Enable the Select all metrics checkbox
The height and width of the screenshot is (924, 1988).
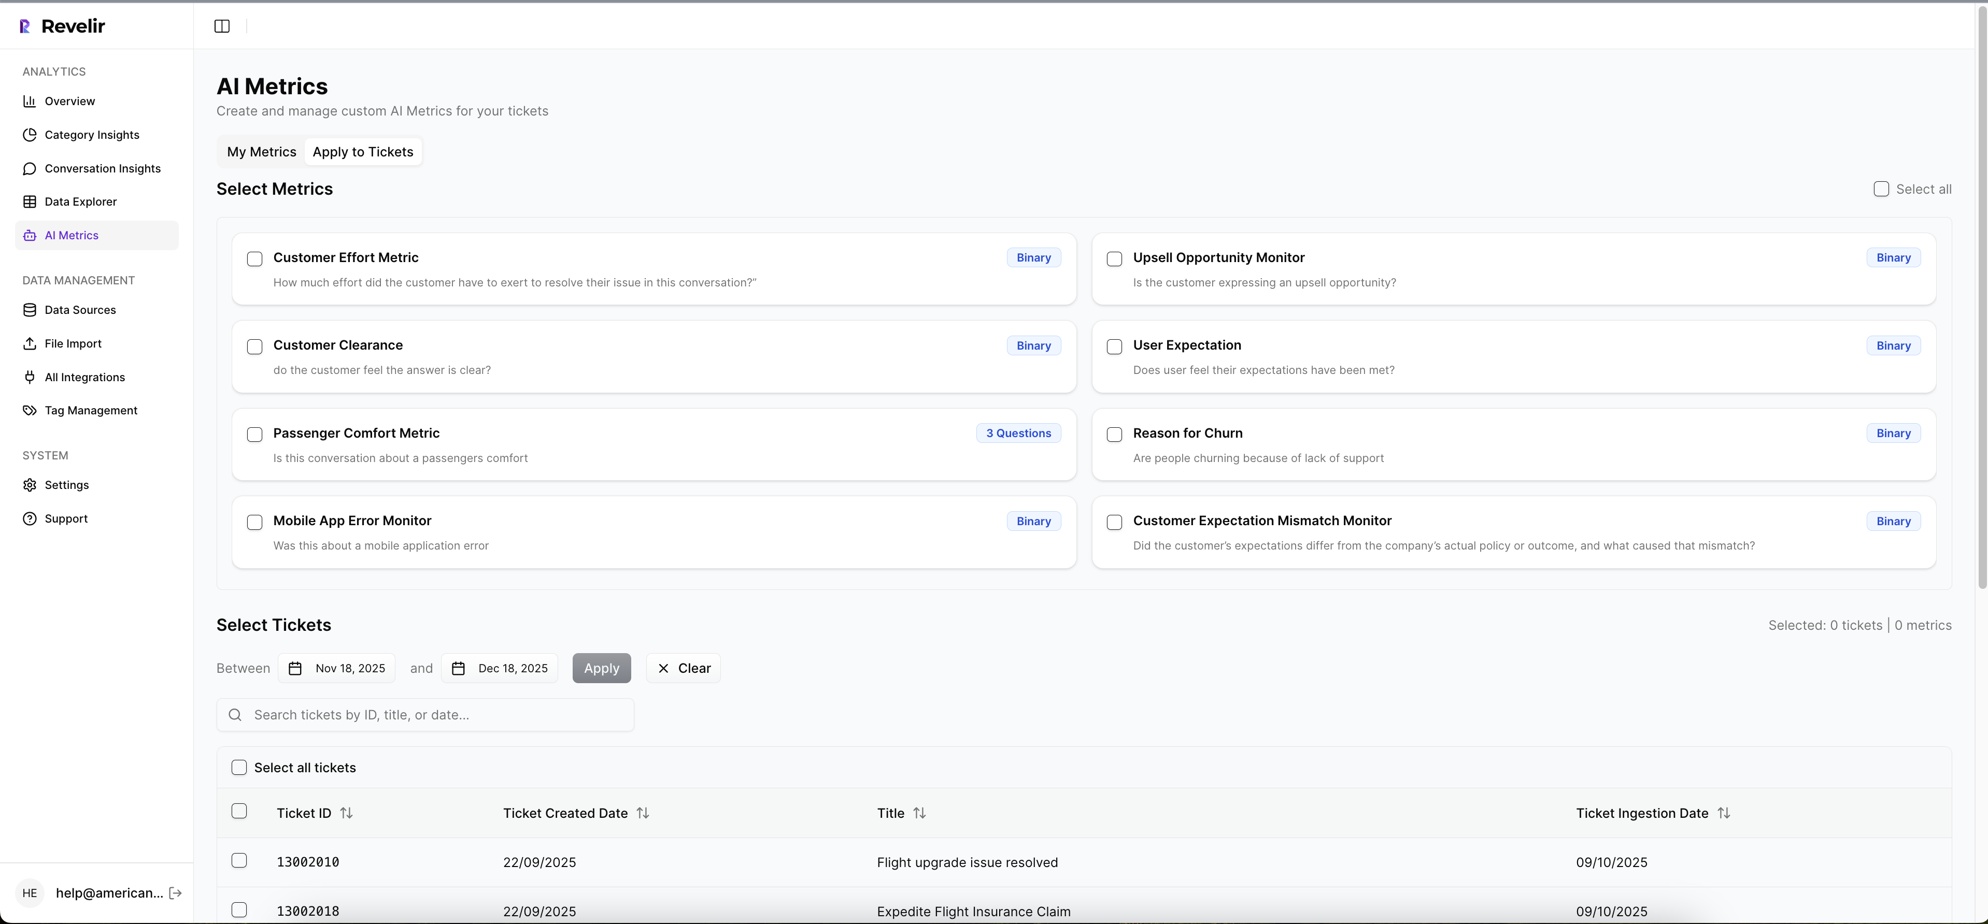pyautogui.click(x=1881, y=188)
